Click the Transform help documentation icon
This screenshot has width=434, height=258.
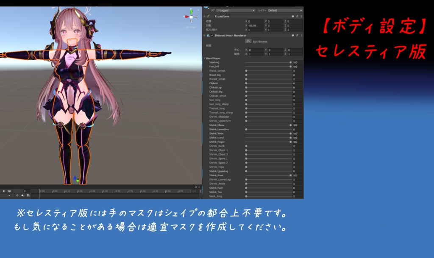(293, 17)
